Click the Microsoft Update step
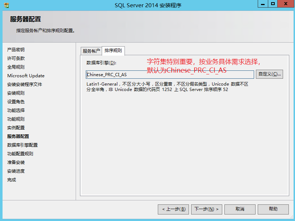The image size is (295, 221). tap(26, 76)
